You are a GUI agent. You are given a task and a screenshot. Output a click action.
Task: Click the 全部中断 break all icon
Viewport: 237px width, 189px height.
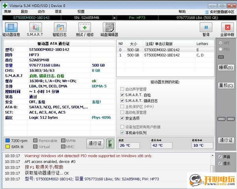228,28
